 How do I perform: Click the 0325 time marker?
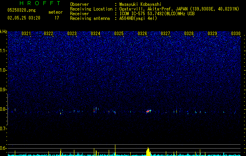tap(119, 34)
